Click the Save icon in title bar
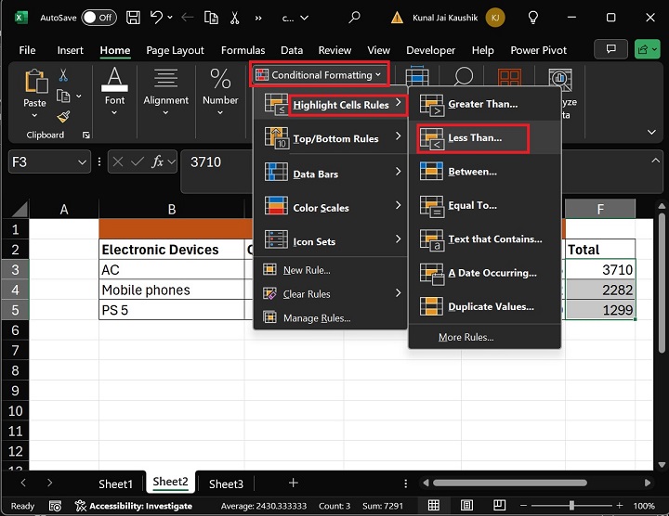This screenshot has height=516, width=669. tap(135, 18)
